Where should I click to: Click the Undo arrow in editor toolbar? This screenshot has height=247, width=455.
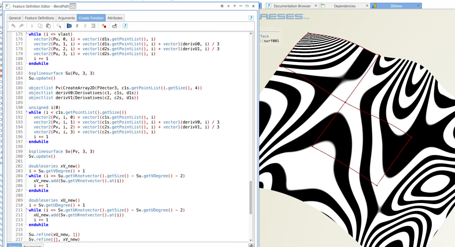[x=13, y=26]
